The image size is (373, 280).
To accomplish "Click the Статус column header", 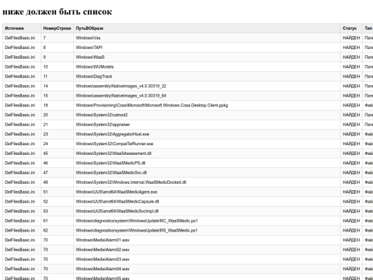I will pos(352,28).
